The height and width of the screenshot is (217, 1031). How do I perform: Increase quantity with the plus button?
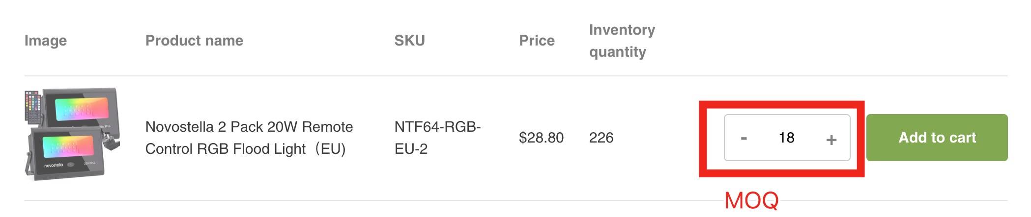pyautogui.click(x=831, y=140)
